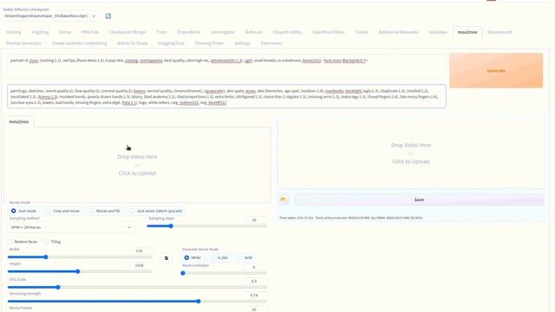Select the Resize and fill option
Viewport: 555px width, 312px height.
pos(105,211)
